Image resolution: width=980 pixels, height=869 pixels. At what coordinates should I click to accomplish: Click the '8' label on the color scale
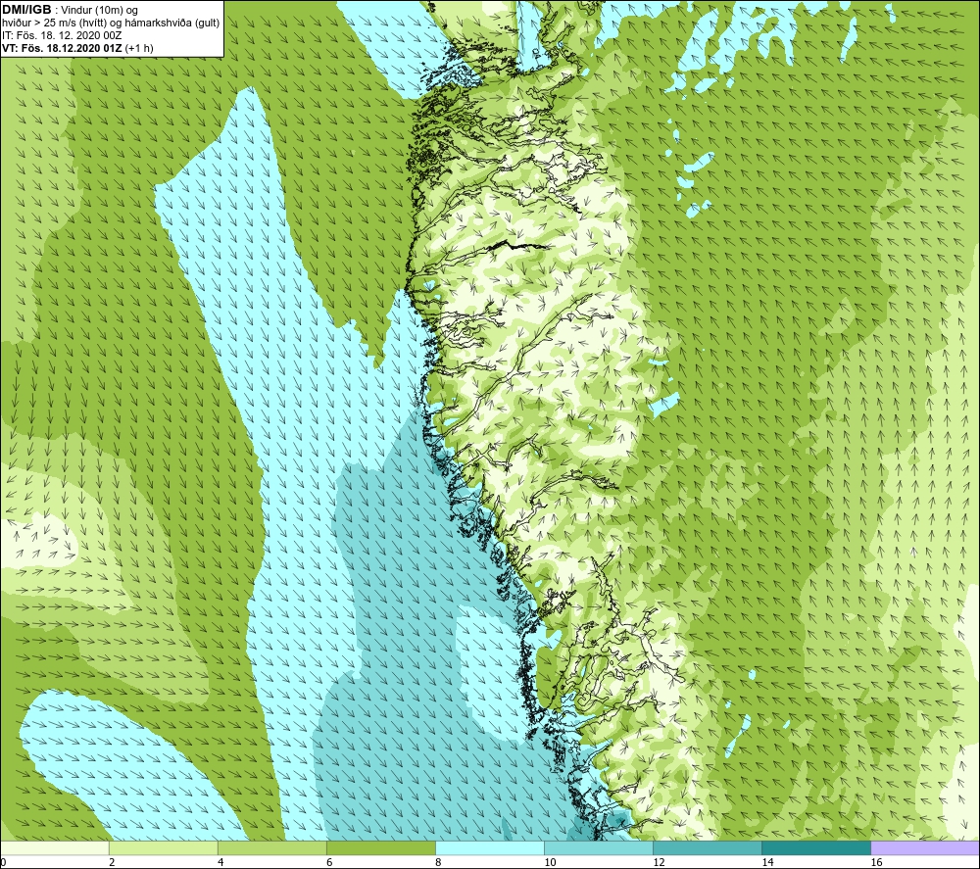point(438,863)
